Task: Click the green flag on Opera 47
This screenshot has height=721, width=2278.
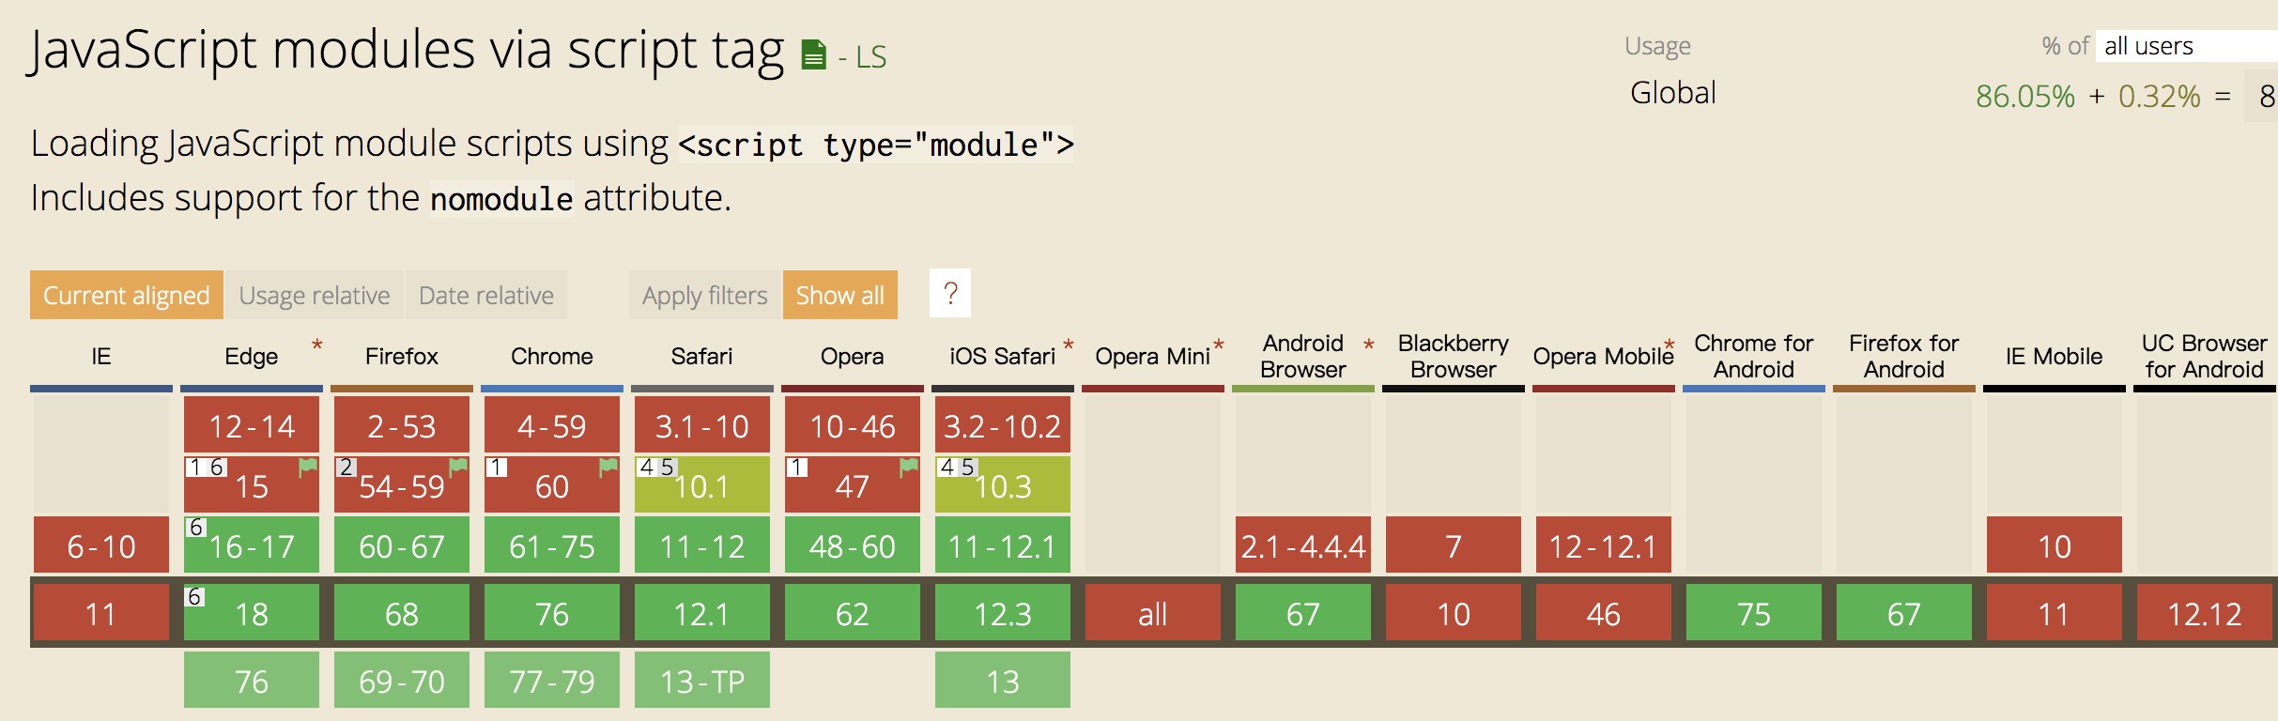Action: pos(909,467)
